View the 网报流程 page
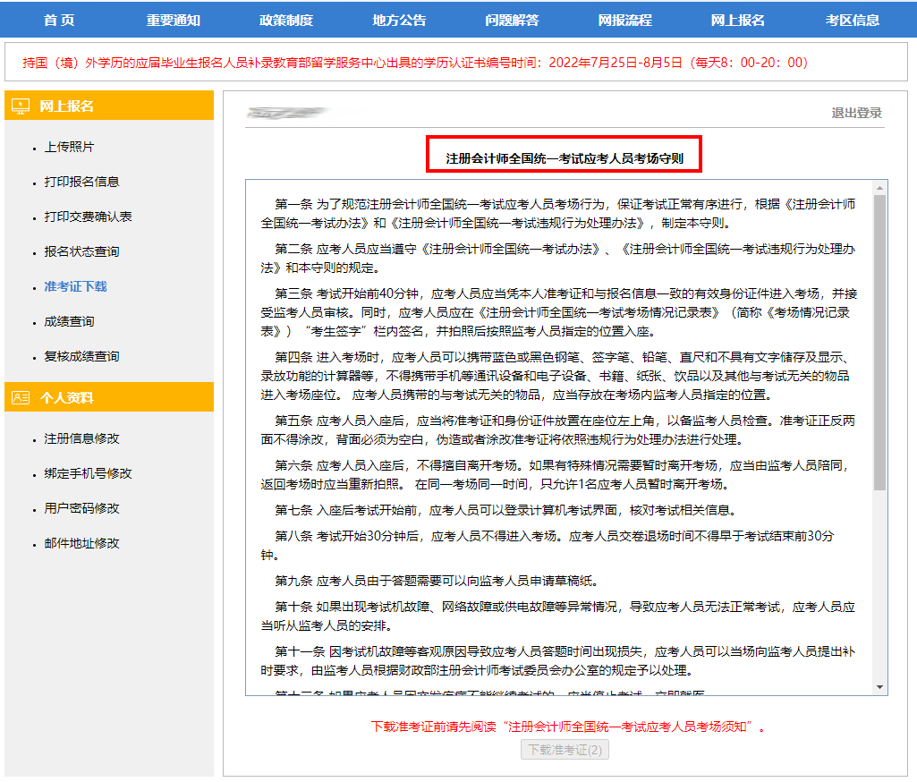917x782 pixels. [624, 20]
